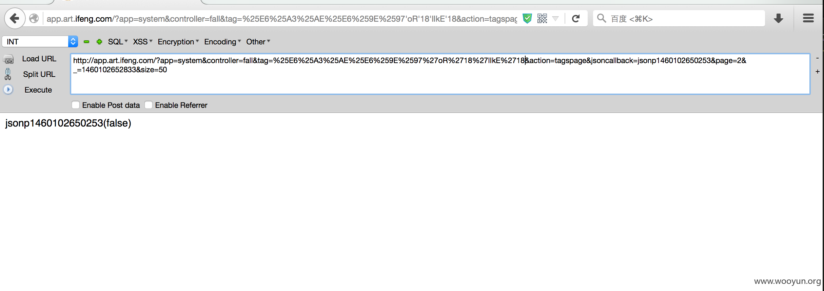Open the INT type combo box

coord(40,41)
